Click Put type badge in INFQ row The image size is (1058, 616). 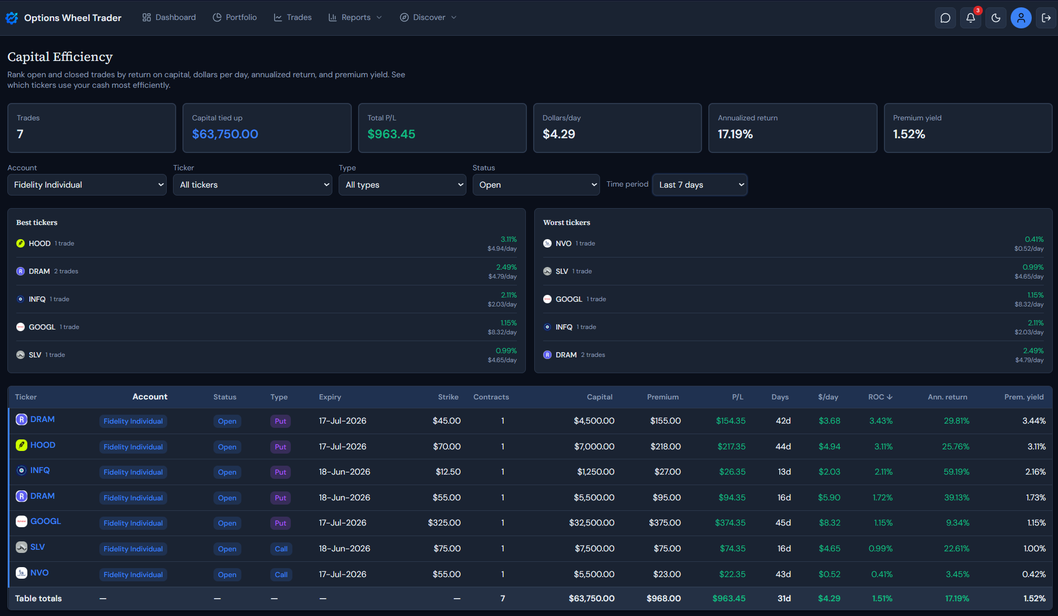click(281, 472)
